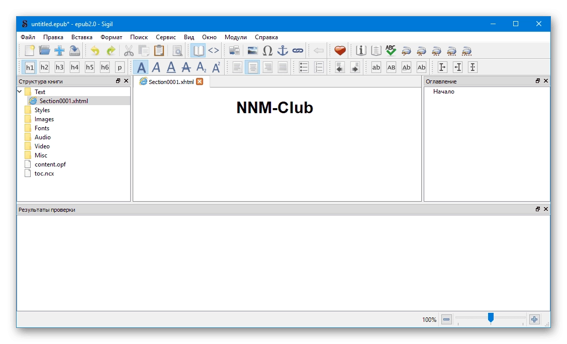Justify the text alignment

tap(282, 67)
